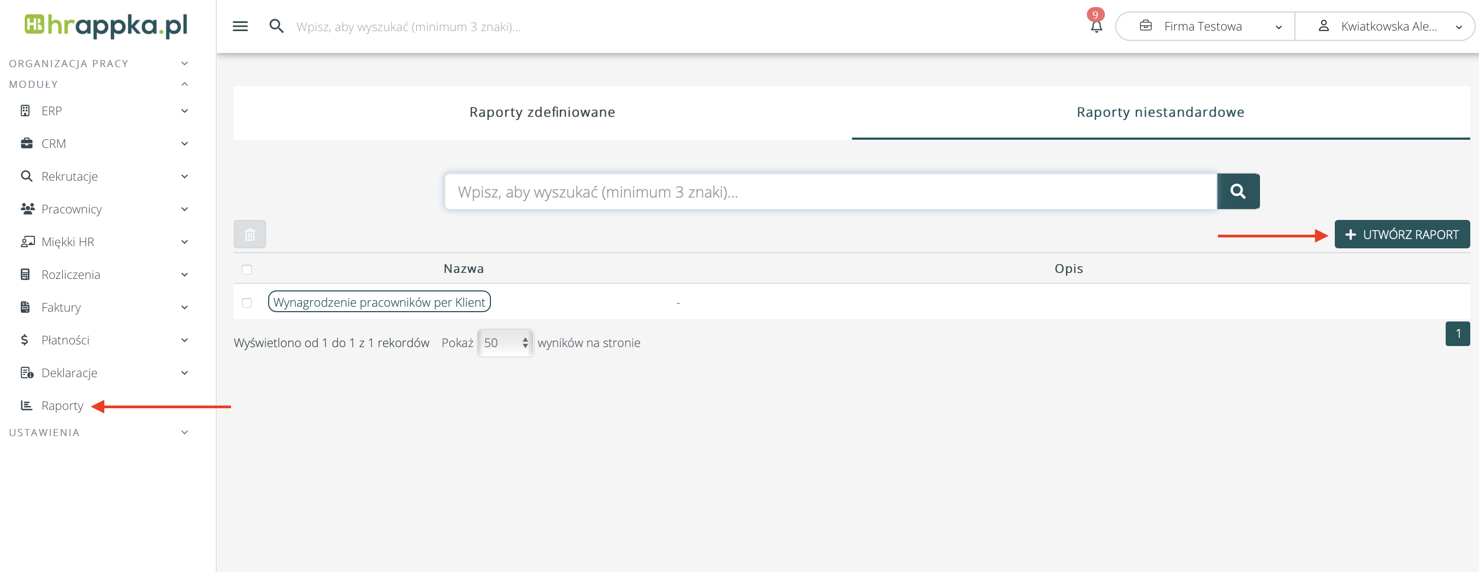Go to page 1 in pagination
The width and height of the screenshot is (1479, 572).
(x=1457, y=334)
